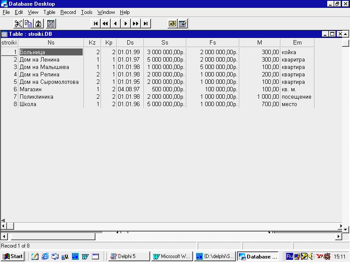This screenshot has width=350, height=262.
Task: Click the Em cell 'кв. м.'
Action: pos(297,90)
